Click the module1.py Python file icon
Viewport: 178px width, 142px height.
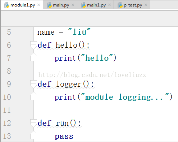7,5
